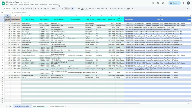This screenshot has height=108, width=192.
Task: Open the borders menu
Action: click(x=90, y=9)
